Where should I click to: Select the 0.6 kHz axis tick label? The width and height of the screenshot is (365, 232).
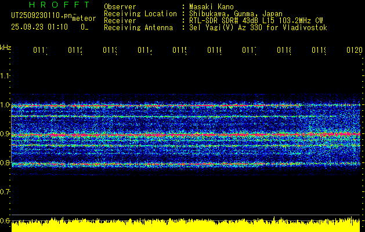click(x=5, y=220)
